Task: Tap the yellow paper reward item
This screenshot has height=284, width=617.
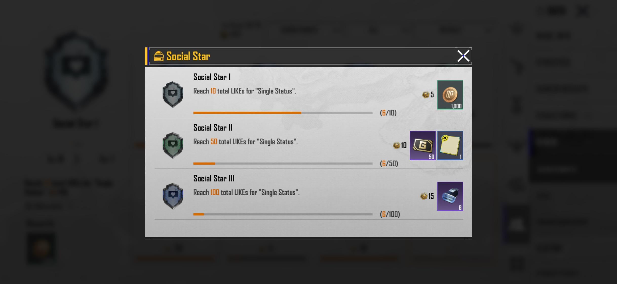Action: pos(450,145)
